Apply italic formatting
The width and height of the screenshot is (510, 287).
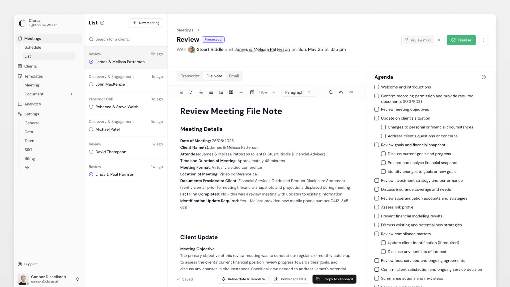[191, 92]
